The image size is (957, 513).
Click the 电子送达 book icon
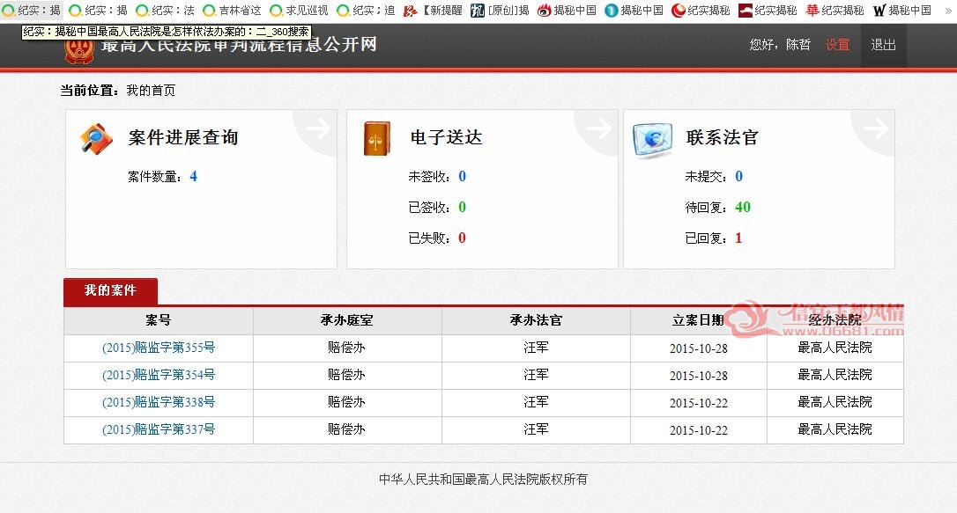[376, 139]
